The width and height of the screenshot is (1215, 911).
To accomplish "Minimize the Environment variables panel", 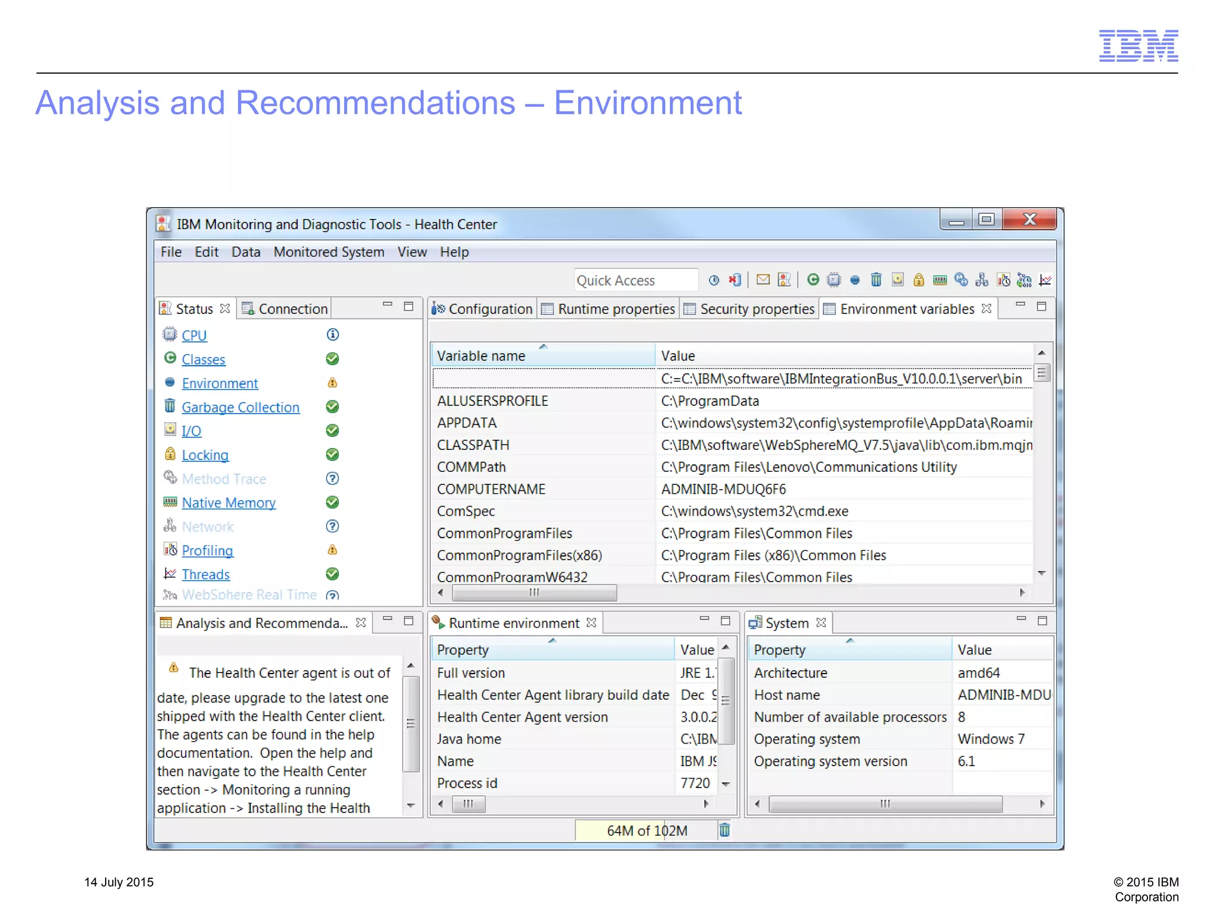I will click(1020, 305).
